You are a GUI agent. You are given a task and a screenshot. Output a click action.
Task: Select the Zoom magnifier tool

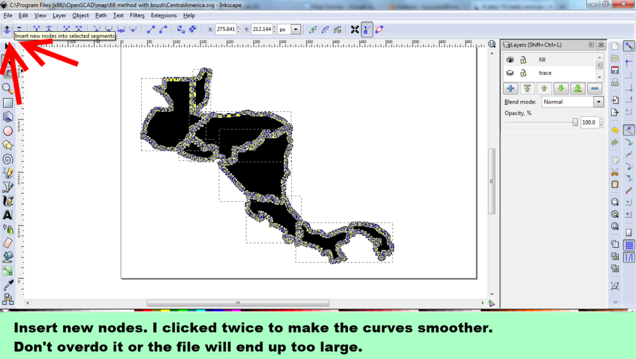tap(8, 88)
